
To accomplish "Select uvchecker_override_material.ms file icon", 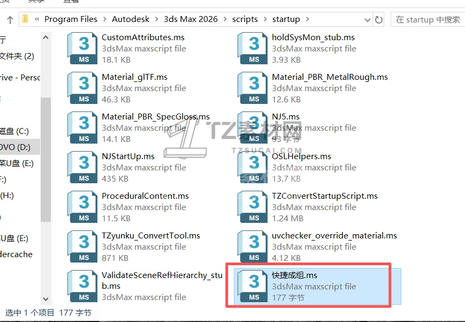I will [x=253, y=246].
